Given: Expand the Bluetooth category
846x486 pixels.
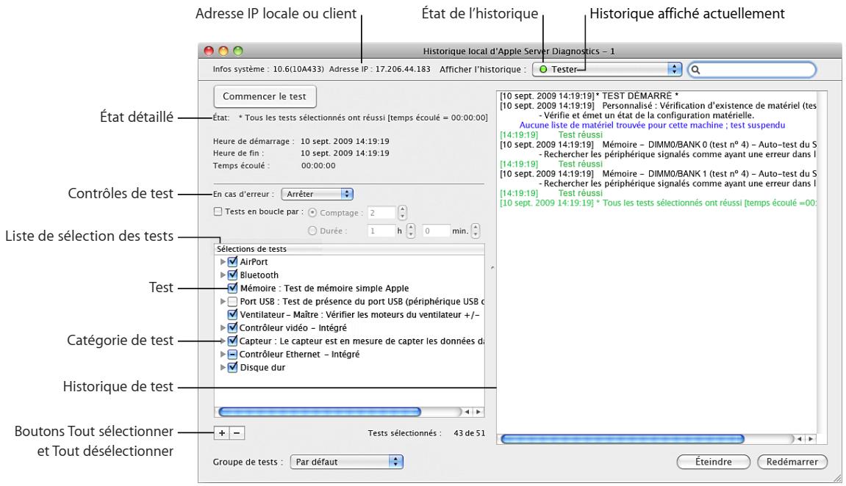Looking at the screenshot, I should (x=223, y=275).
